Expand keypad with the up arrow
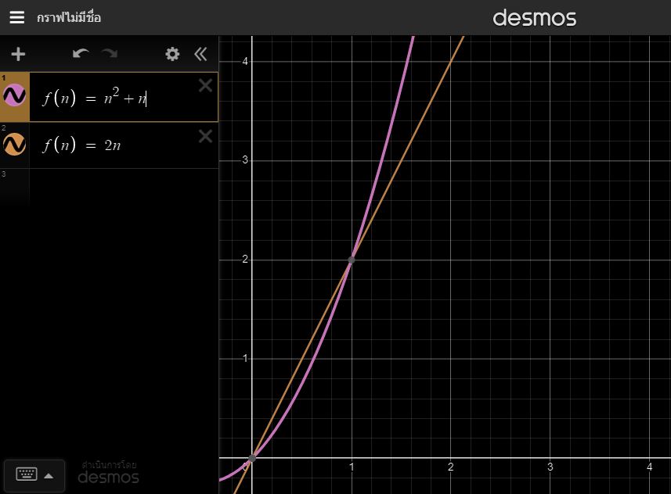The height and width of the screenshot is (494, 671). (x=49, y=475)
